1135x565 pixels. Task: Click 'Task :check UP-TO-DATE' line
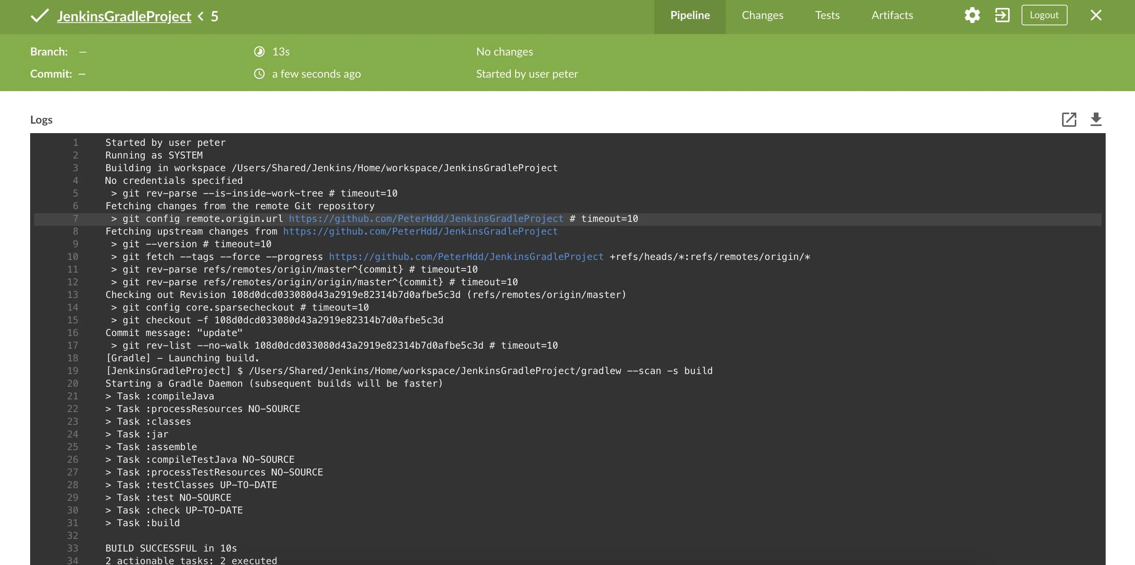point(174,511)
